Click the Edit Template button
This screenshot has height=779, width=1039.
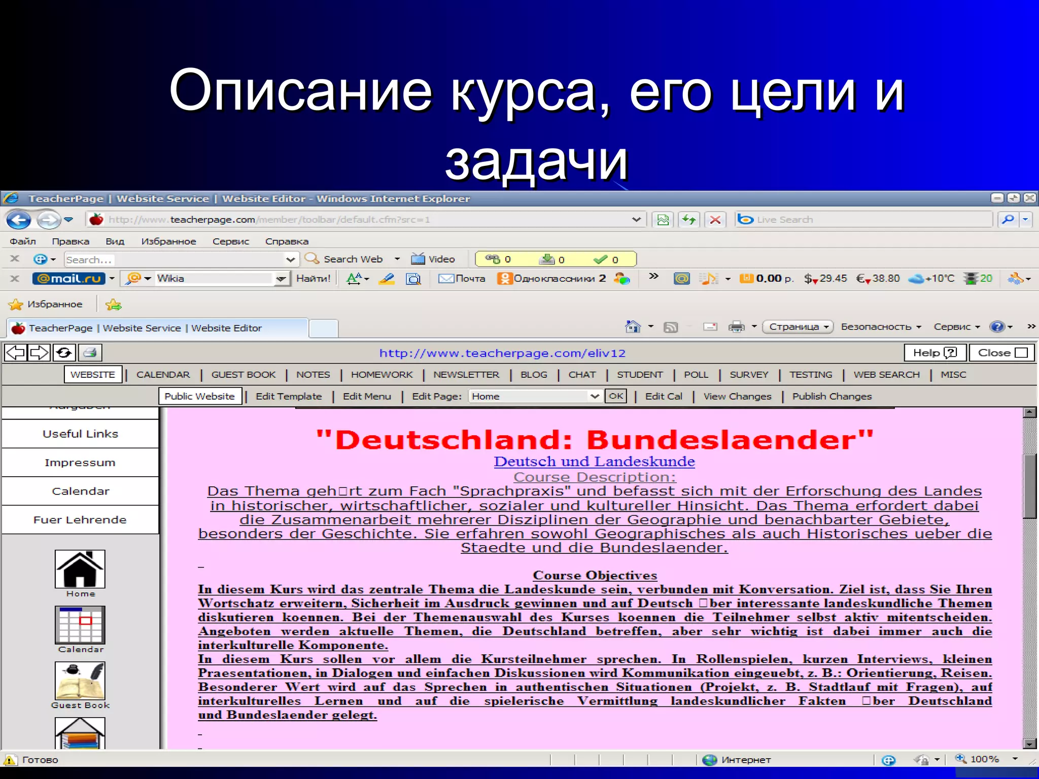pyautogui.click(x=289, y=396)
